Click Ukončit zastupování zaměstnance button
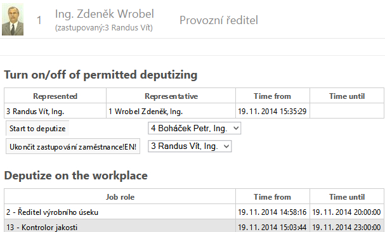This screenshot has height=232, width=385. tap(73, 146)
